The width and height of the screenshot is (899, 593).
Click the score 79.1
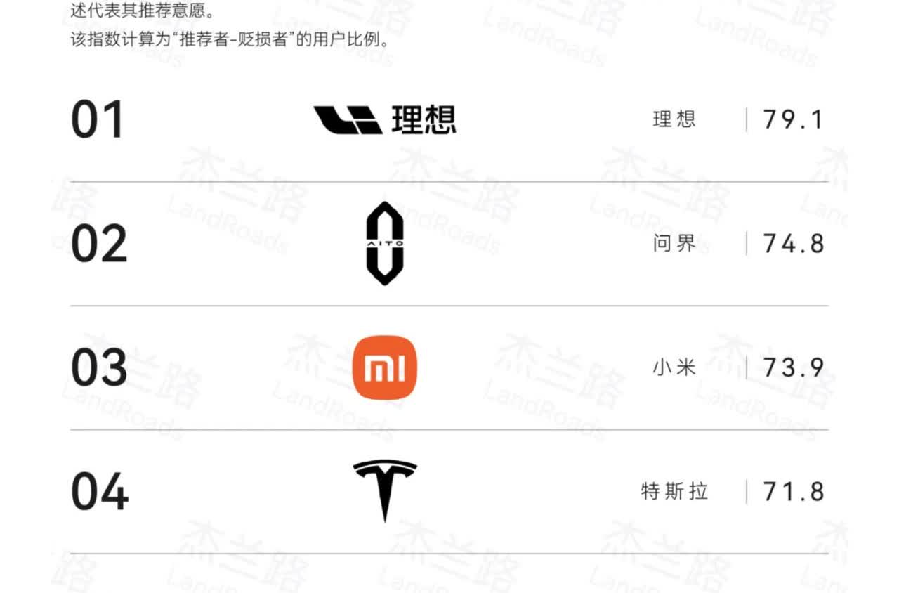coord(793,120)
